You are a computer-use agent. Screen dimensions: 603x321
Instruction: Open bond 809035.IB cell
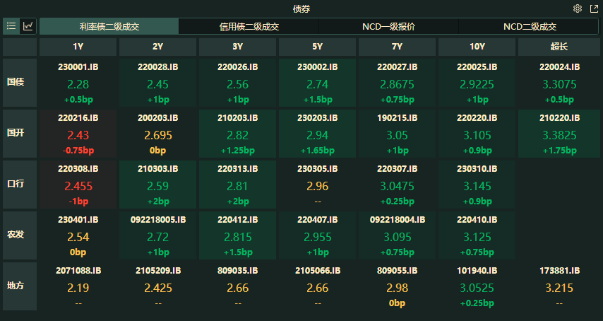pos(238,286)
